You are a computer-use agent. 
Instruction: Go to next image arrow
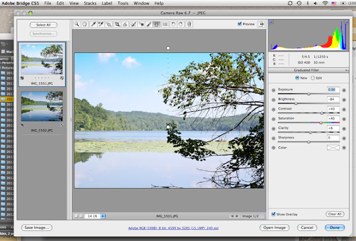coord(236,216)
